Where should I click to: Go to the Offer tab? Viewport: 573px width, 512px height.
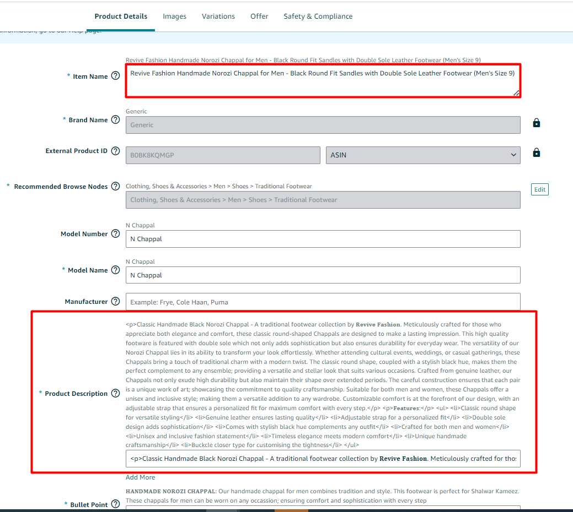point(259,17)
